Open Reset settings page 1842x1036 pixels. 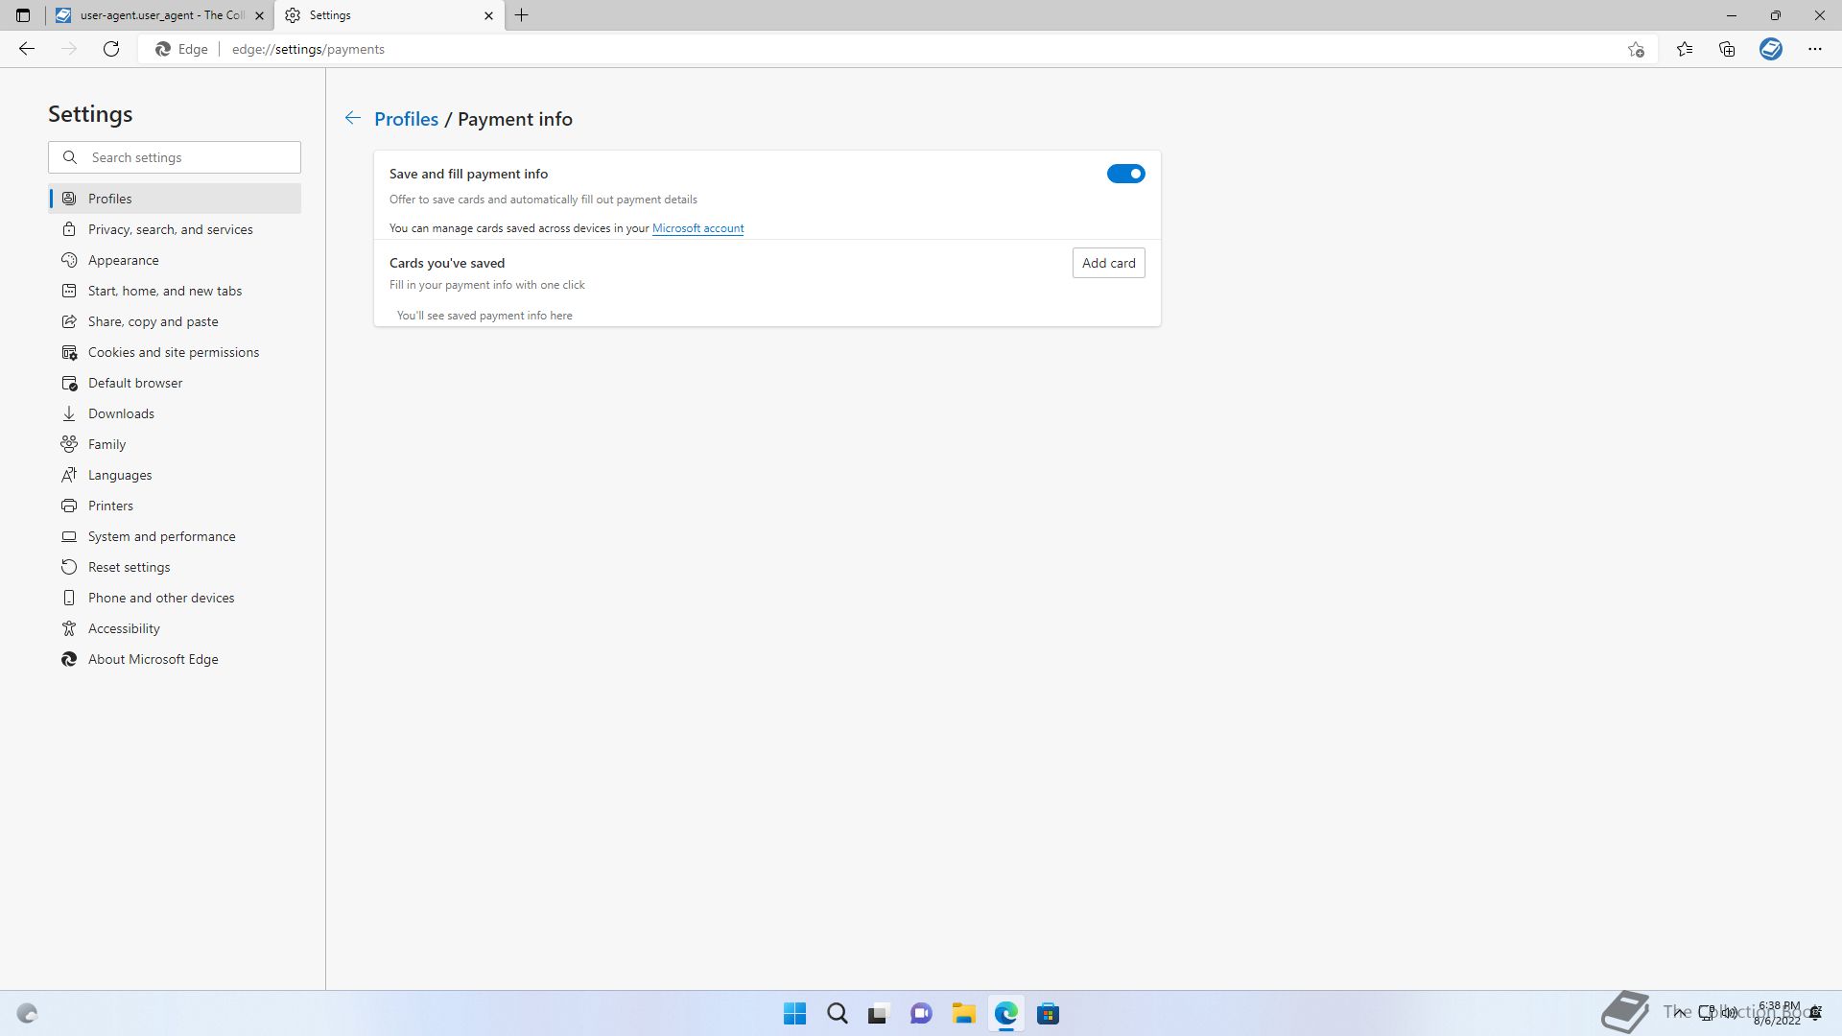click(175, 567)
